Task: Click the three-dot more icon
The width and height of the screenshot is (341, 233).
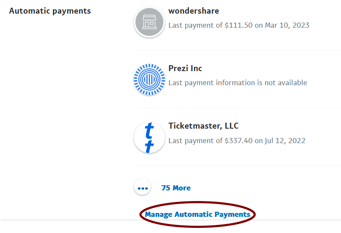Action: click(142, 187)
